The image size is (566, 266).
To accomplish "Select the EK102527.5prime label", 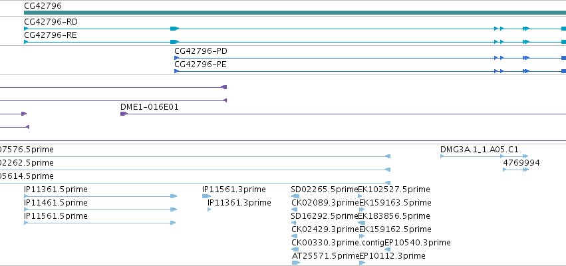I will (394, 190).
